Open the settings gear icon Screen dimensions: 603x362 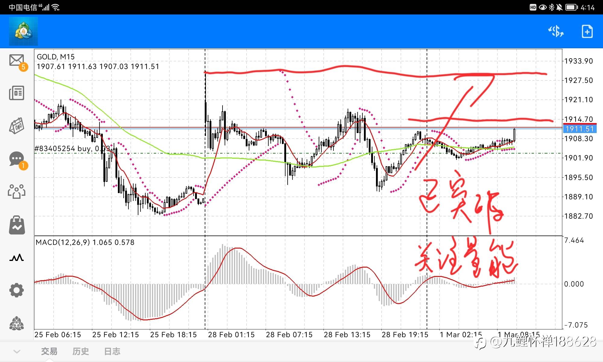(17, 291)
